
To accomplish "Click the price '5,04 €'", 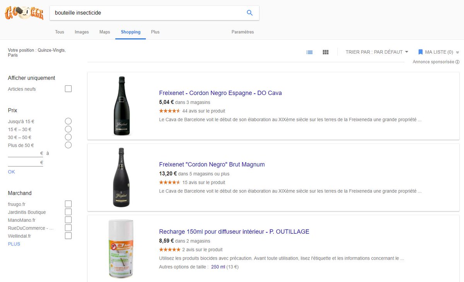I will point(166,102).
